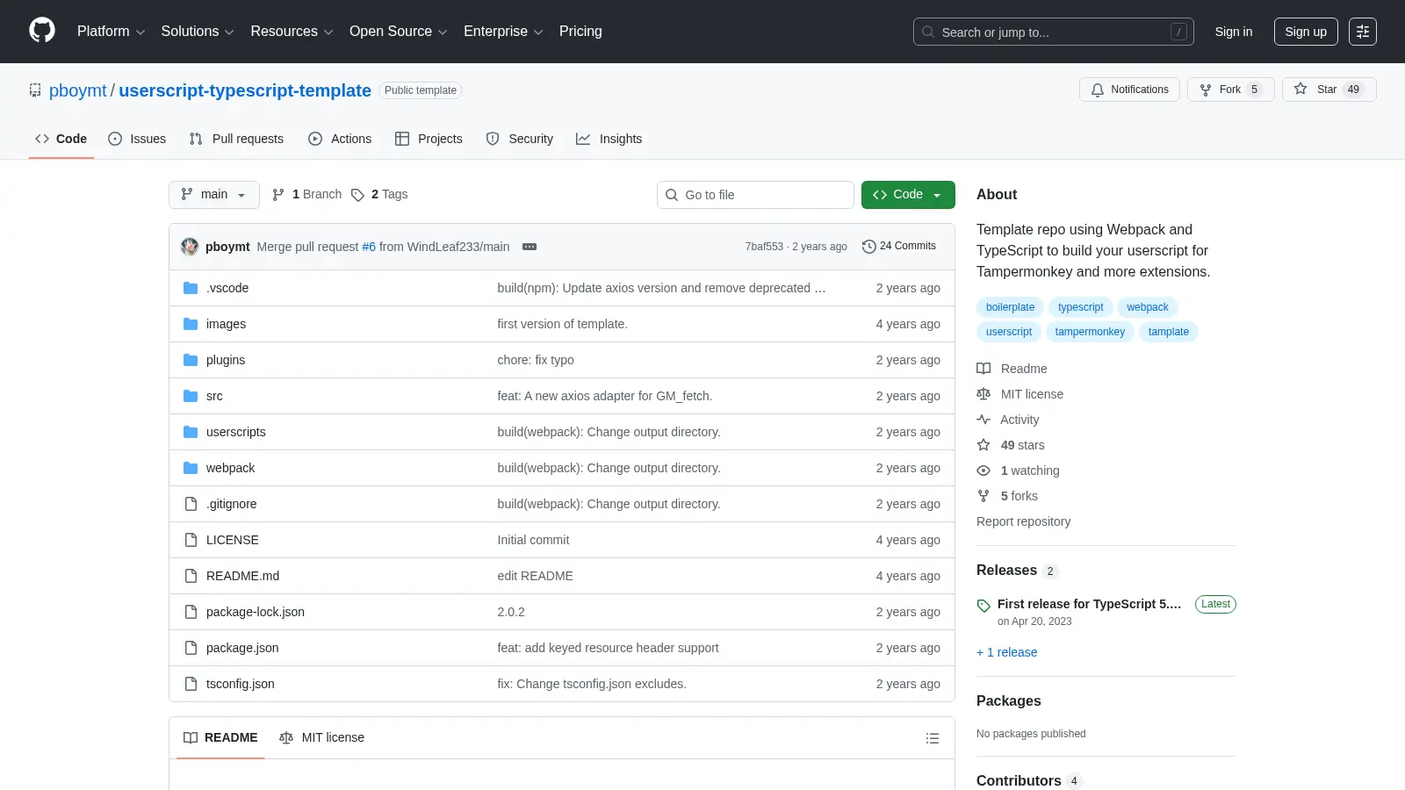Select the MIT license tab below files
Screen dimensions: 1405x790
pos(321,738)
